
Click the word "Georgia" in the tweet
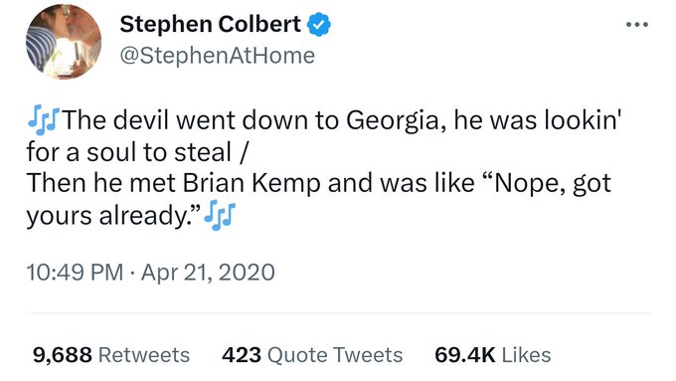pyautogui.click(x=397, y=120)
